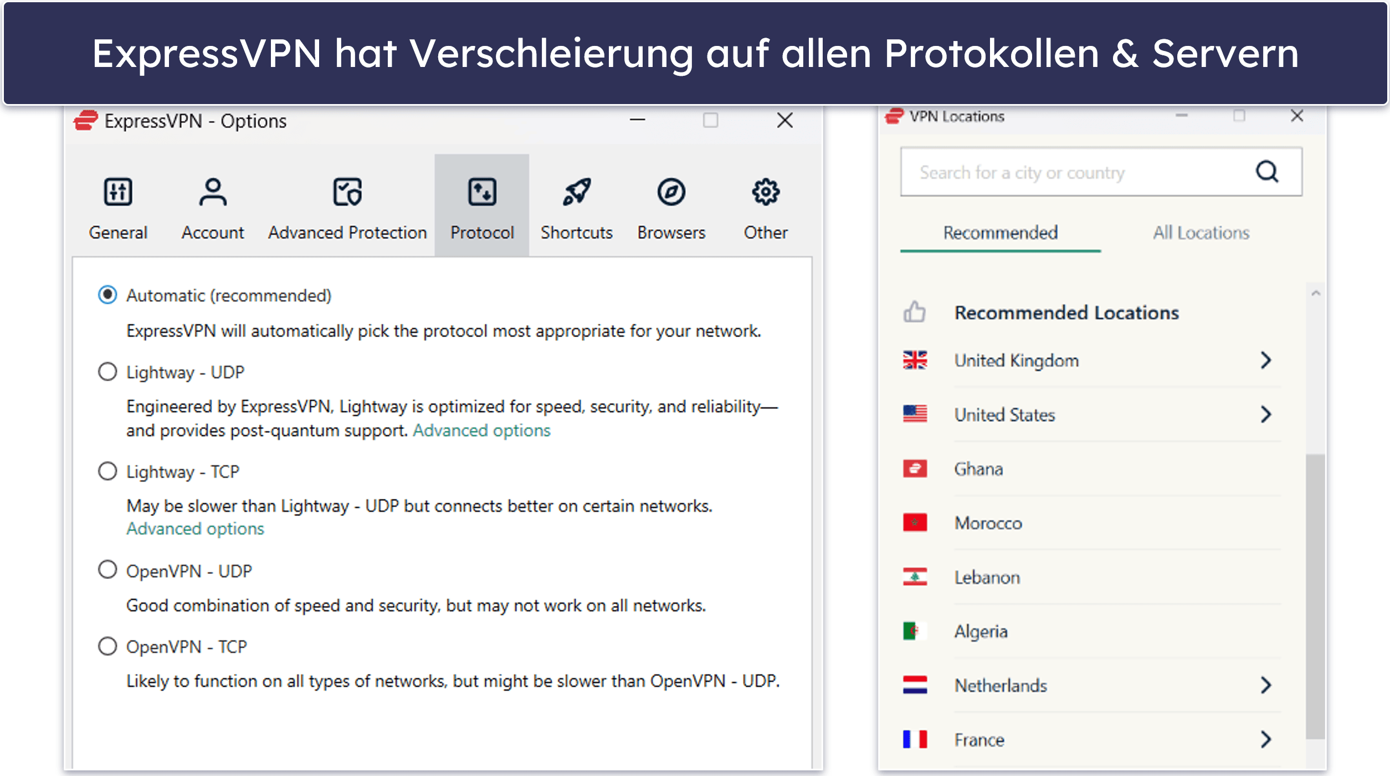Choose the Lebanon location
The image size is (1390, 776).
[1091, 577]
